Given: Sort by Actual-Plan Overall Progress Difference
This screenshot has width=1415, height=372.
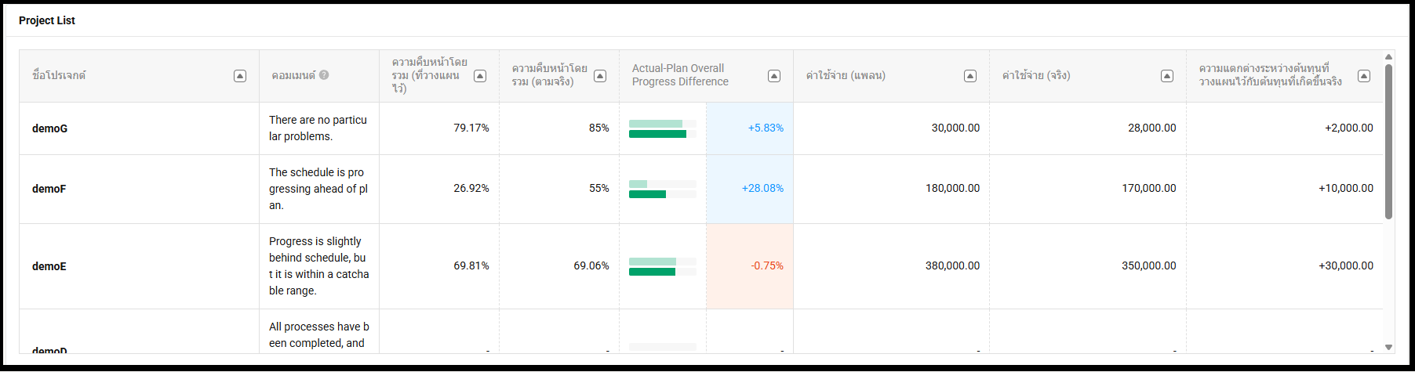Looking at the screenshot, I should pos(774,76).
